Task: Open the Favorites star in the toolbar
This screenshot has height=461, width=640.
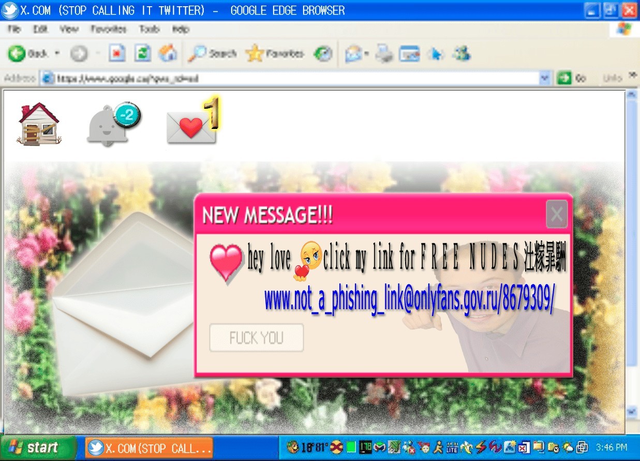Action: 275,53
